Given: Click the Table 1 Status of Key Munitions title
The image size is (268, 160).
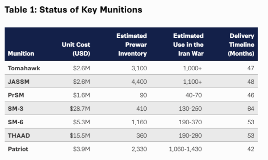Looking at the screenshot, I should pos(73,10).
